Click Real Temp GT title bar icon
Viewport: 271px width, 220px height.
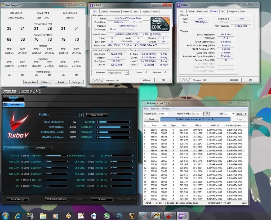tap(3, 5)
